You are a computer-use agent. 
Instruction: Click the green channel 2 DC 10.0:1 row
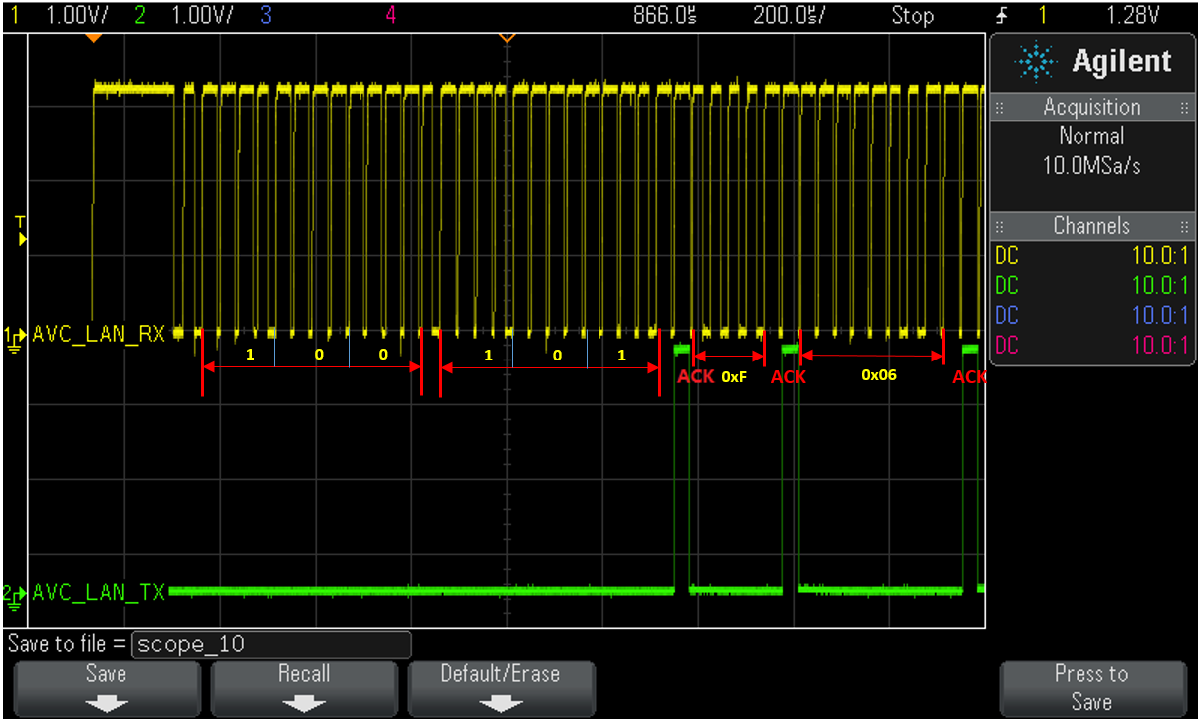click(1092, 286)
